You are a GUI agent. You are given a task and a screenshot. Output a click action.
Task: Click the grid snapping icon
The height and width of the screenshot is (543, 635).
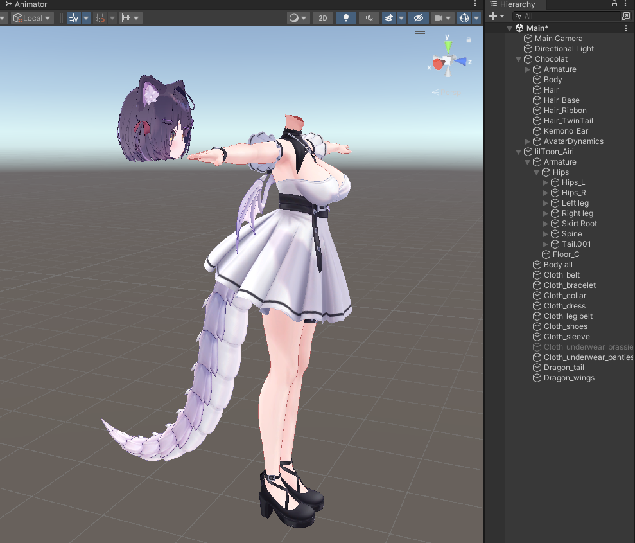pos(100,18)
